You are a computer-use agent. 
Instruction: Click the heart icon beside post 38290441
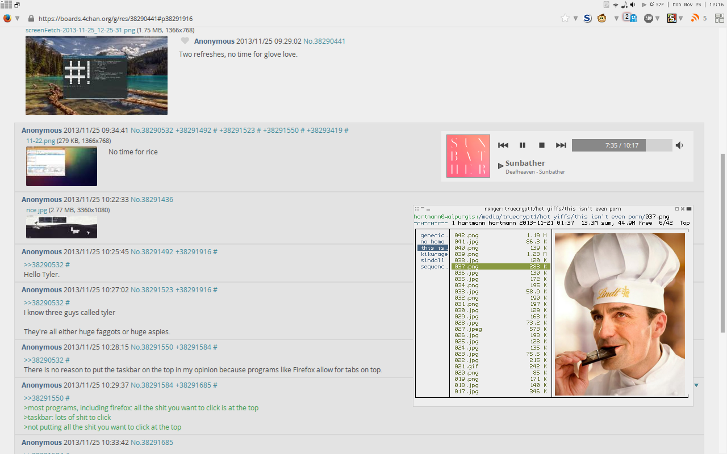(185, 41)
